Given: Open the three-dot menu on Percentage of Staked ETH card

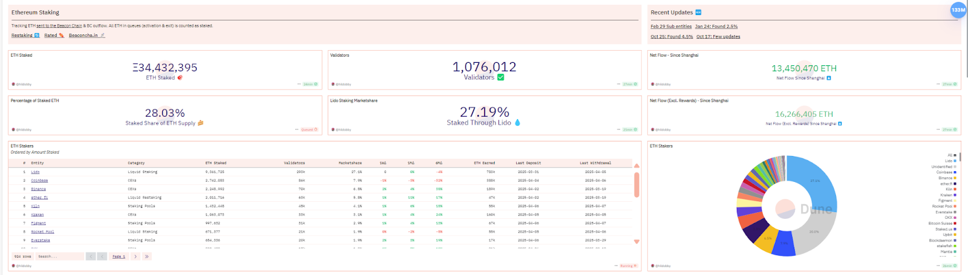Looking at the screenshot, I should click(298, 130).
